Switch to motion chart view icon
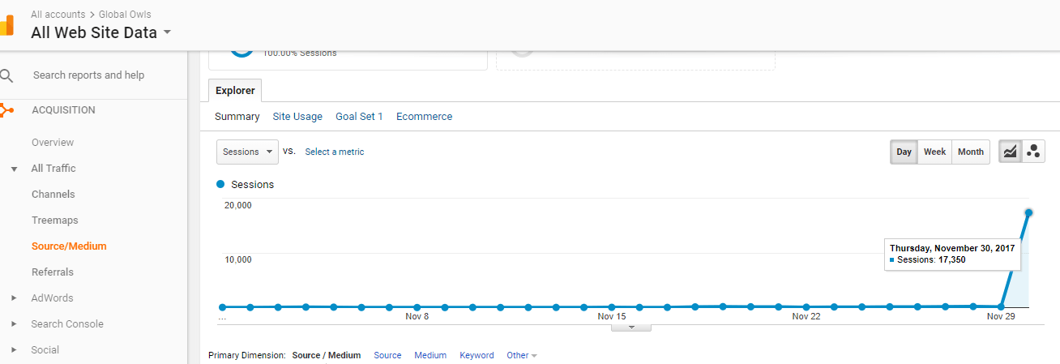 pos(1033,152)
